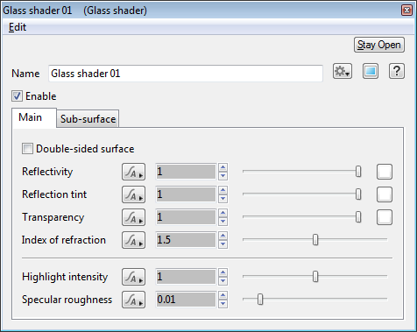417x332 pixels.
Task: Increase Specular roughness with up arrow
Action: coord(223,295)
